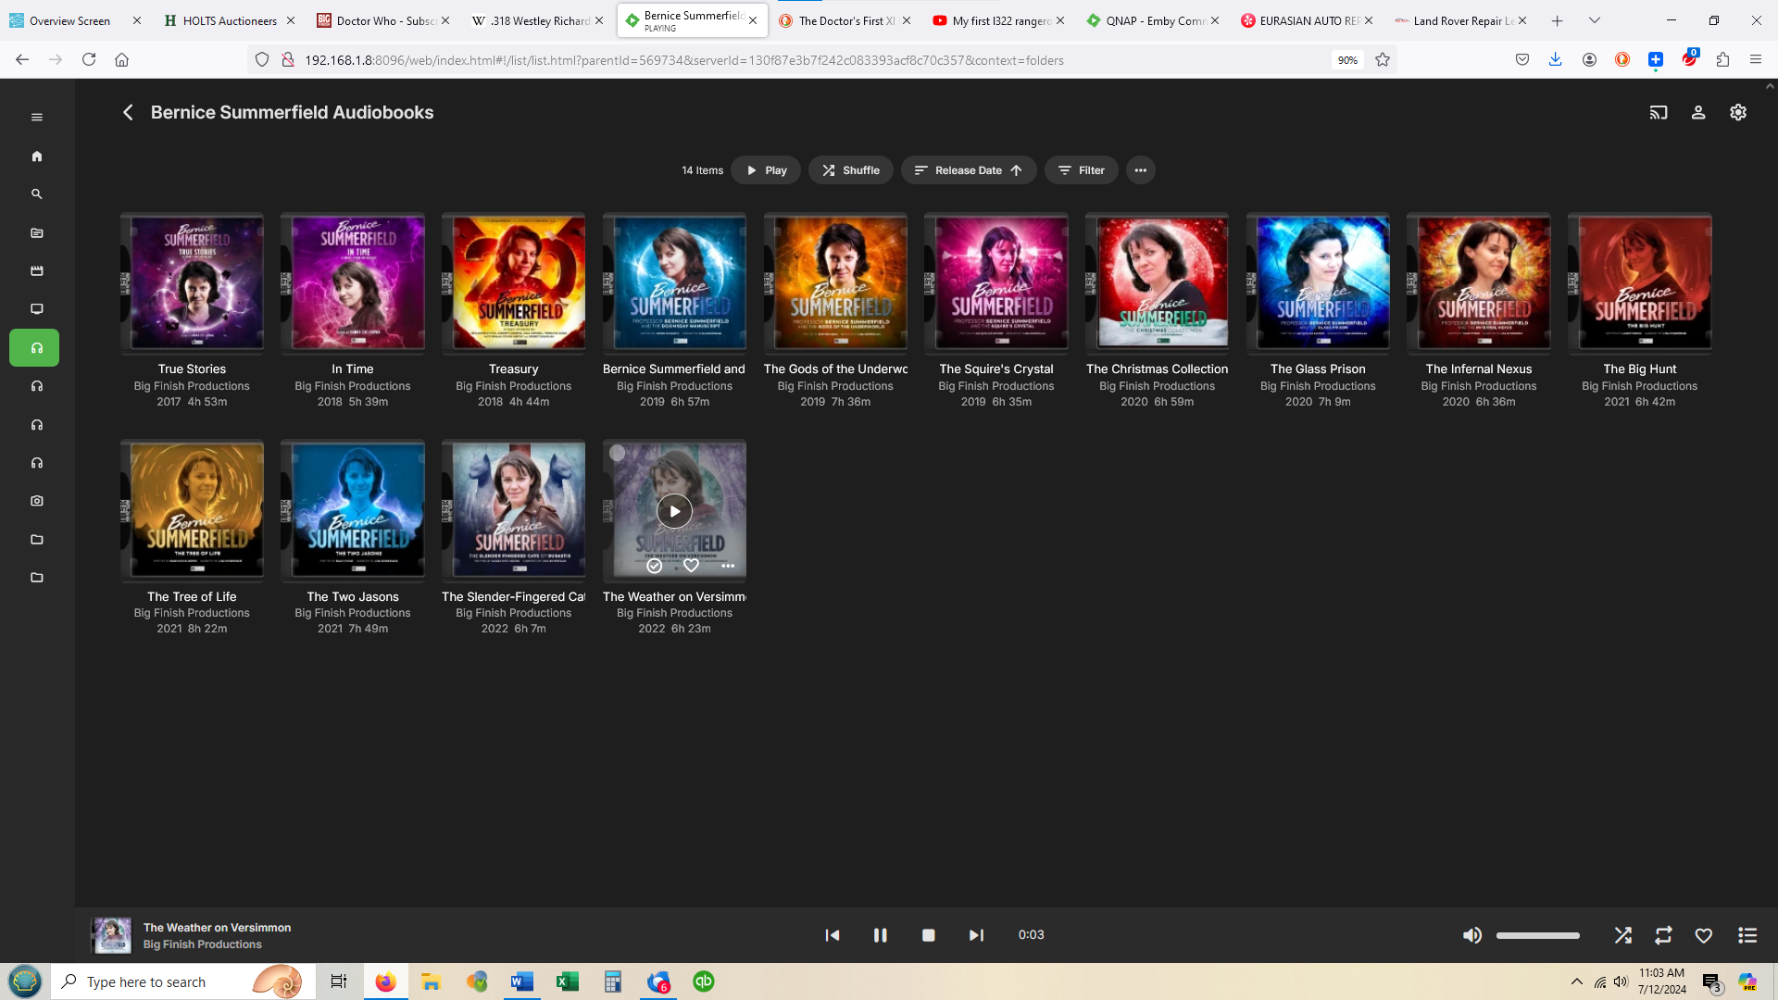Image resolution: width=1778 pixels, height=1000 pixels.
Task: Open the settings gear in Emby header
Action: point(1738,112)
